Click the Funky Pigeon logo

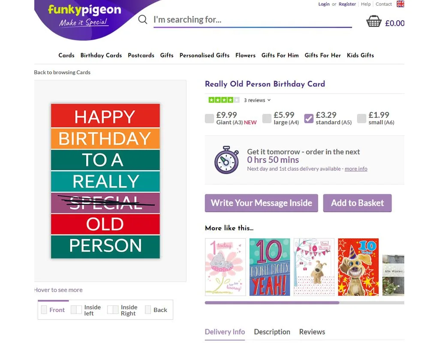[84, 16]
